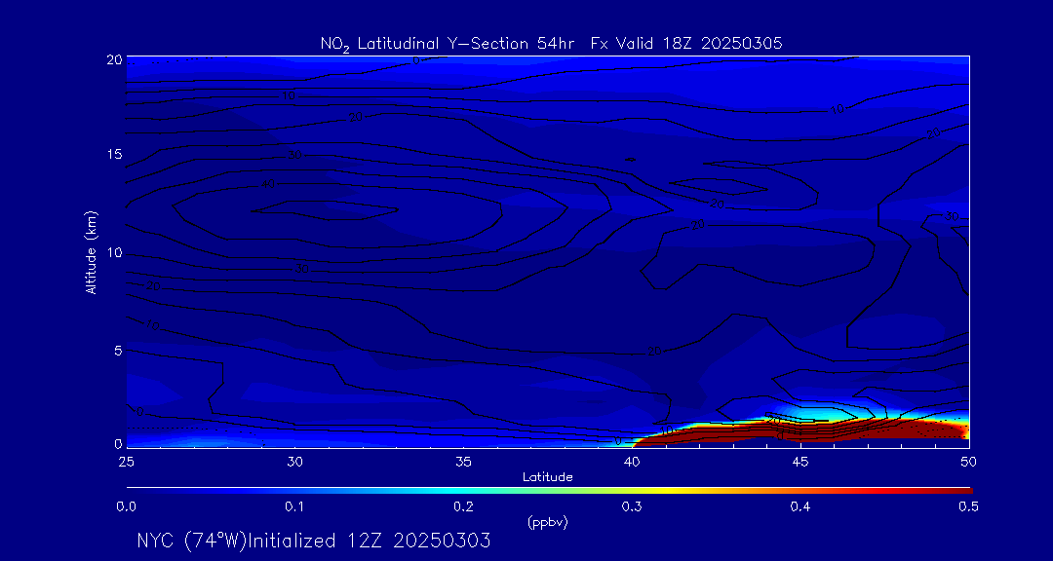Viewport: 1053px width, 561px height.
Task: Click the color bar label 0.0
Action: coord(126,507)
